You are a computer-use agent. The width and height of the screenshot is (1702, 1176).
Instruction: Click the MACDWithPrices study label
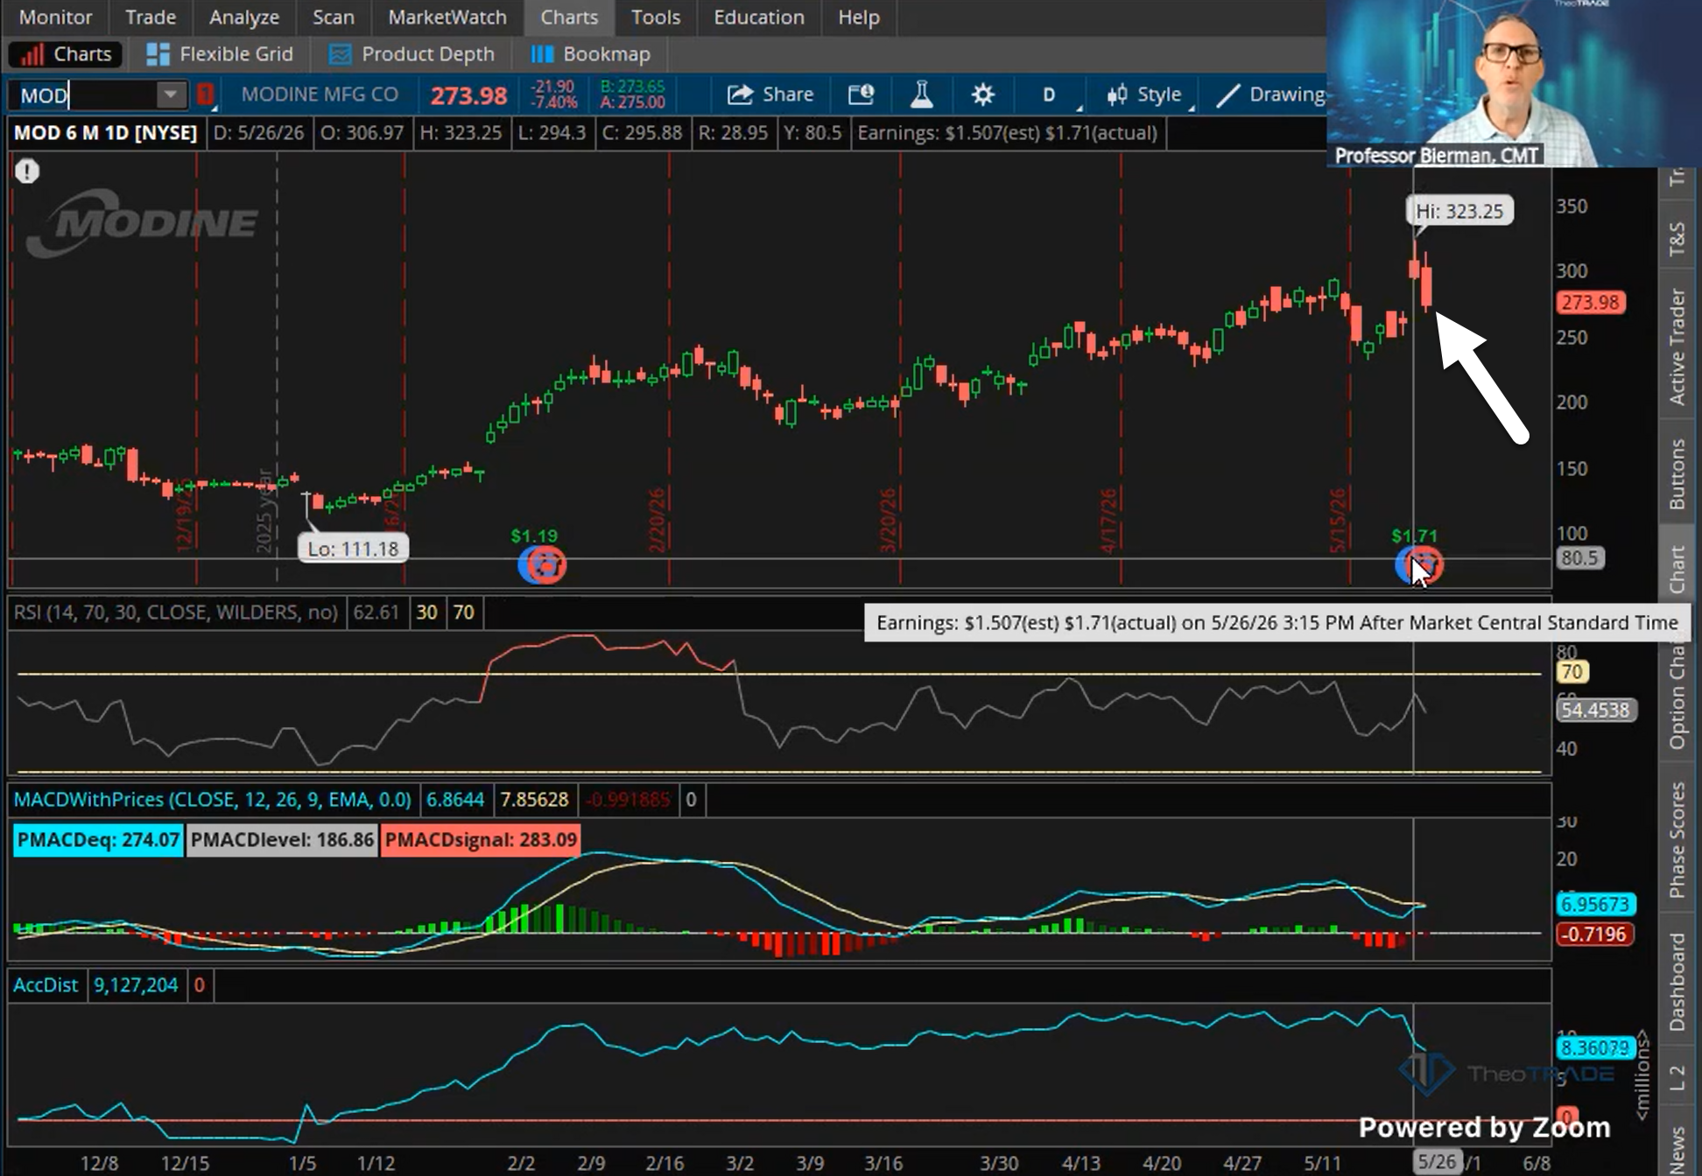(212, 800)
